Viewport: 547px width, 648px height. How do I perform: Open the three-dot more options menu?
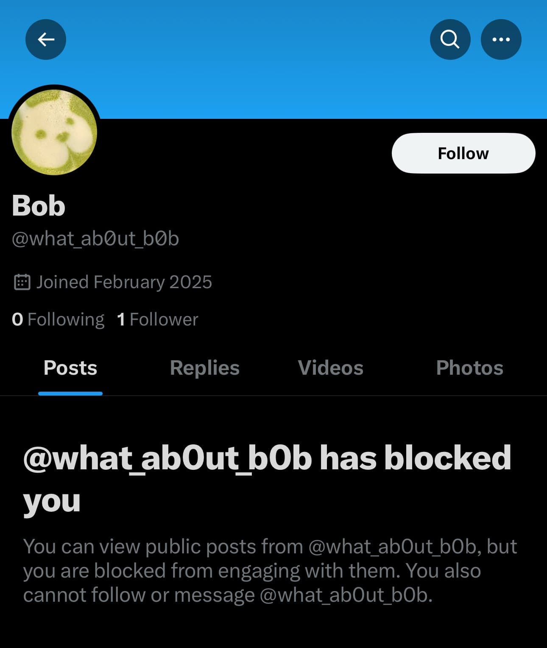[501, 39]
